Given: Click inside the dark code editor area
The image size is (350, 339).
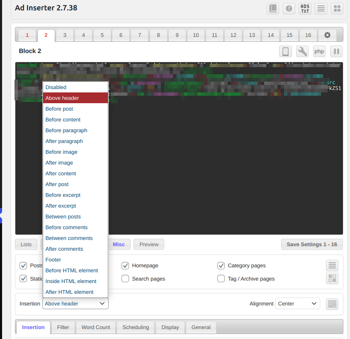Looking at the screenshot, I should [224, 174].
